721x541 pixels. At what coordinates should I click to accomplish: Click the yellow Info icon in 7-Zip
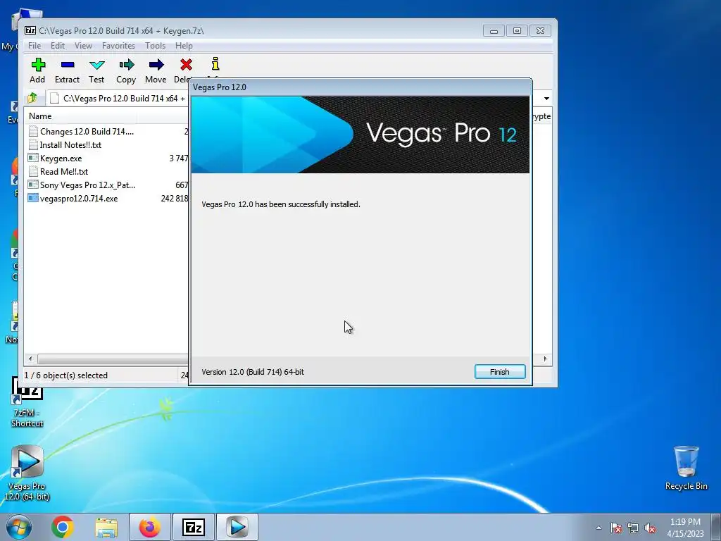[215, 64]
